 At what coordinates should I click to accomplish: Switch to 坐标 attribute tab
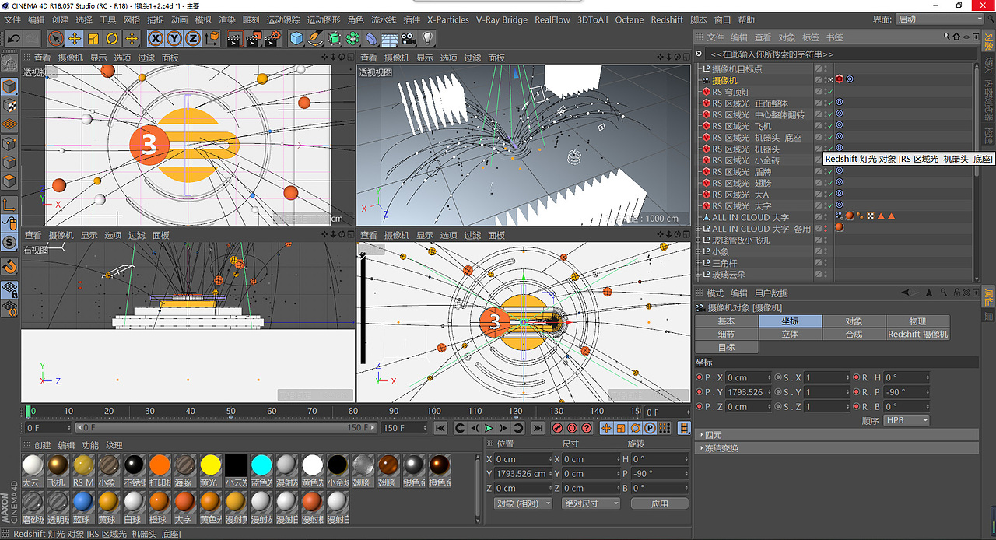point(790,321)
